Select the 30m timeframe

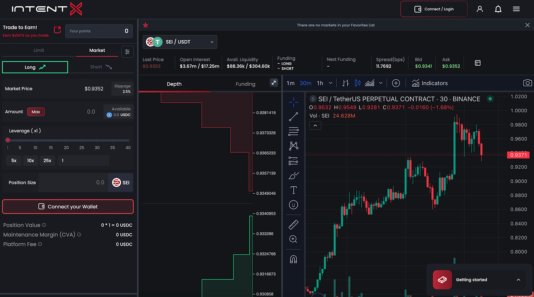pos(306,83)
